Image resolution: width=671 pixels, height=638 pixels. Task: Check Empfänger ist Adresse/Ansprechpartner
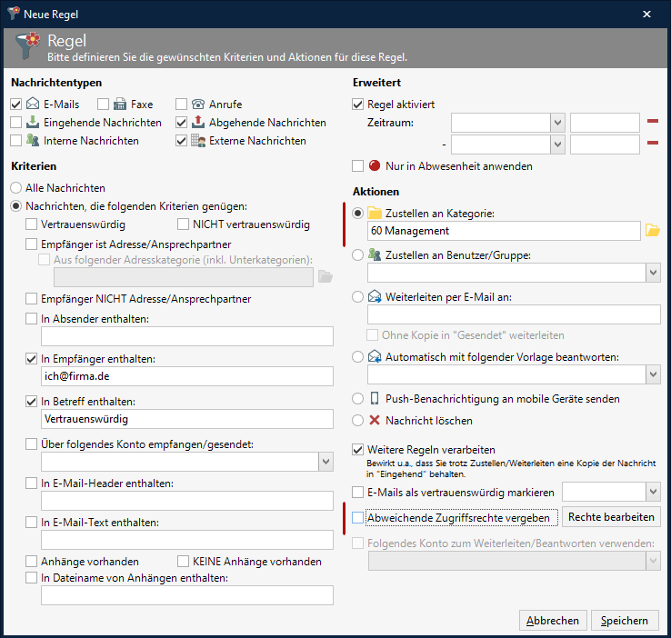(31, 244)
